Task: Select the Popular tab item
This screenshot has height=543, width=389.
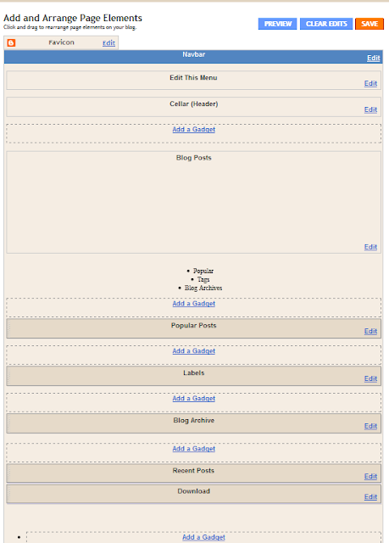Action: 203,271
